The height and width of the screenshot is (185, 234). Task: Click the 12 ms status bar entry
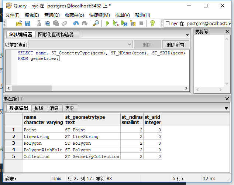click(x=209, y=179)
